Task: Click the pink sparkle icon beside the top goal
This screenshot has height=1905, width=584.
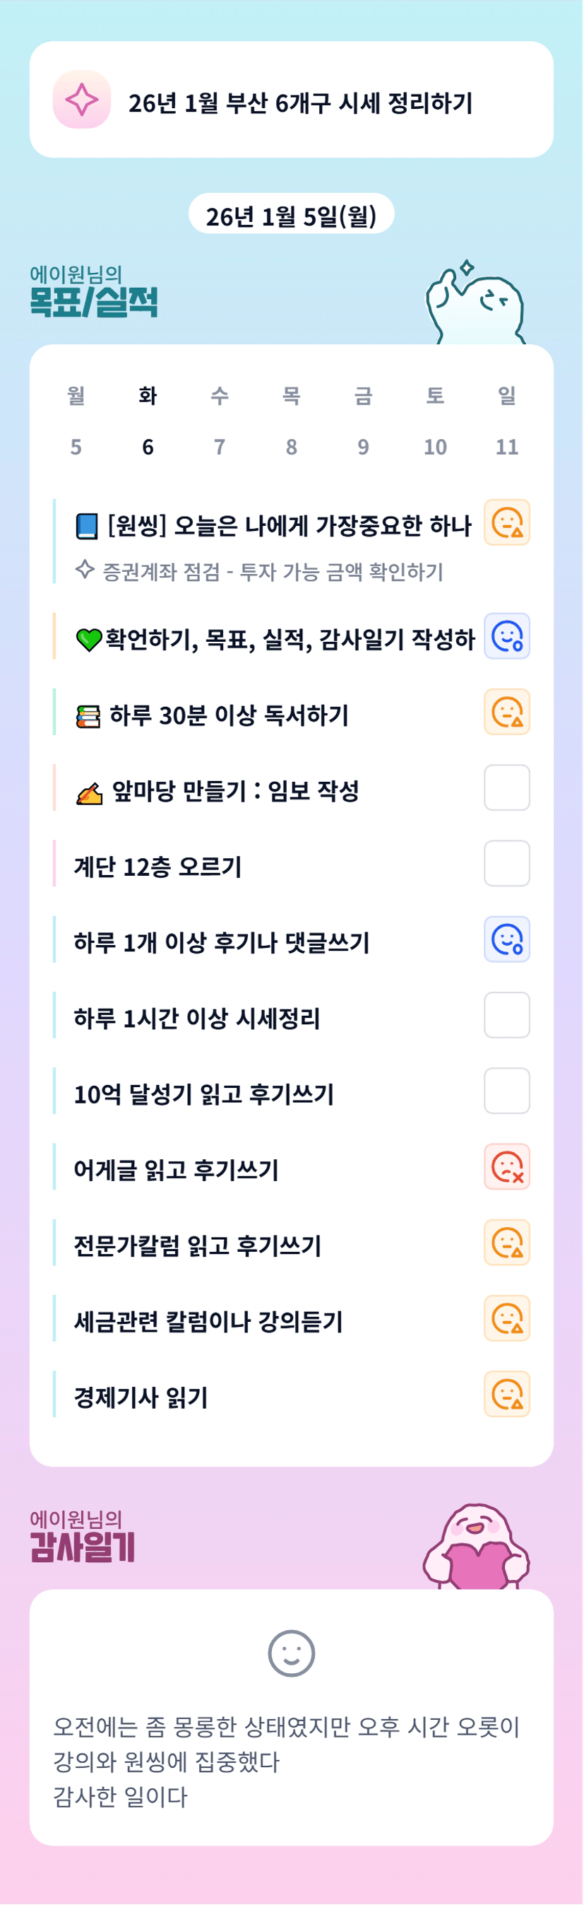Action: point(81,100)
